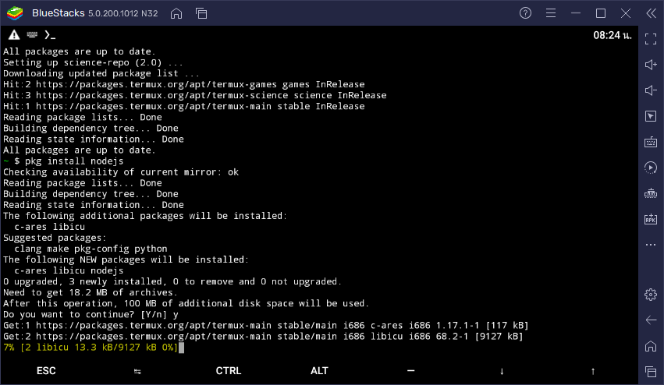Toggle the mouse cursor lock icon
The image size is (664, 385).
(651, 116)
